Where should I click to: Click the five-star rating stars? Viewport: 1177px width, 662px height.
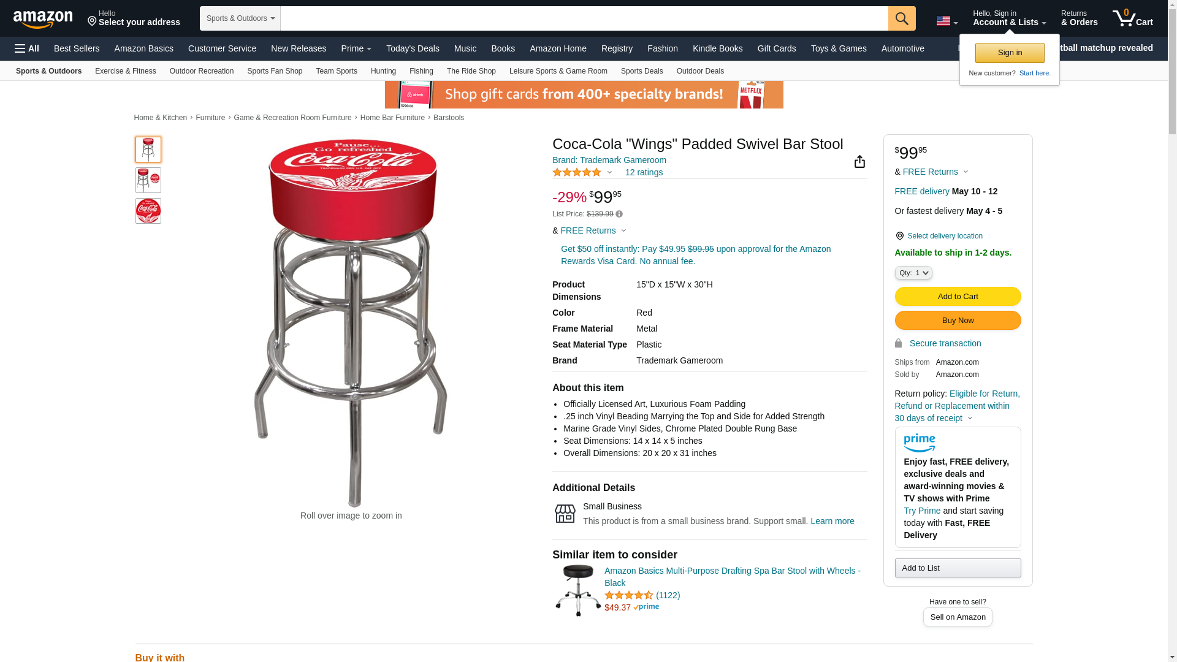576,172
